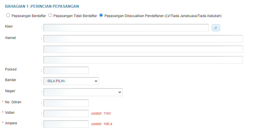Choose the Pepasangan Tidak Berdaftar radio option
This screenshot has height=134, width=255.
pos(50,15)
